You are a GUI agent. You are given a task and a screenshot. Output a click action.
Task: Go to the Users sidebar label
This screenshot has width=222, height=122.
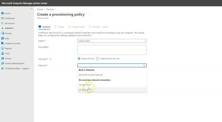7,53
